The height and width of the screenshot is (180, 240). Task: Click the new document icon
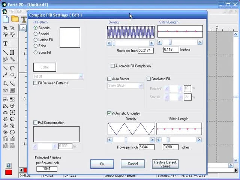pyautogui.click(x=6, y=19)
